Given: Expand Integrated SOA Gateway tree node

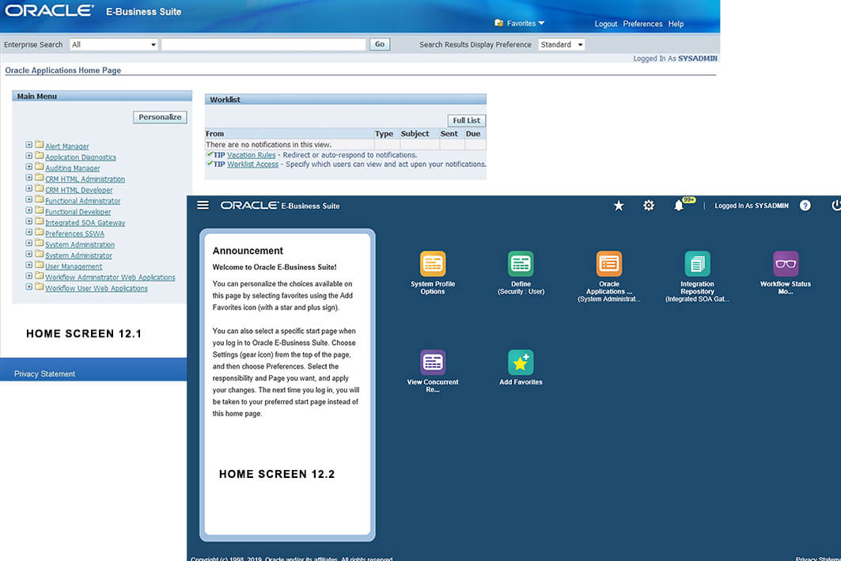Looking at the screenshot, I should [29, 221].
